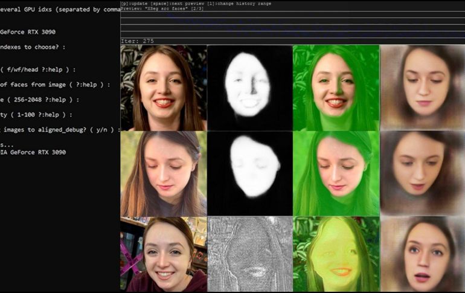465x293 pixels.
Task: Click the "Iter: 275" counter
Action: 137,41
